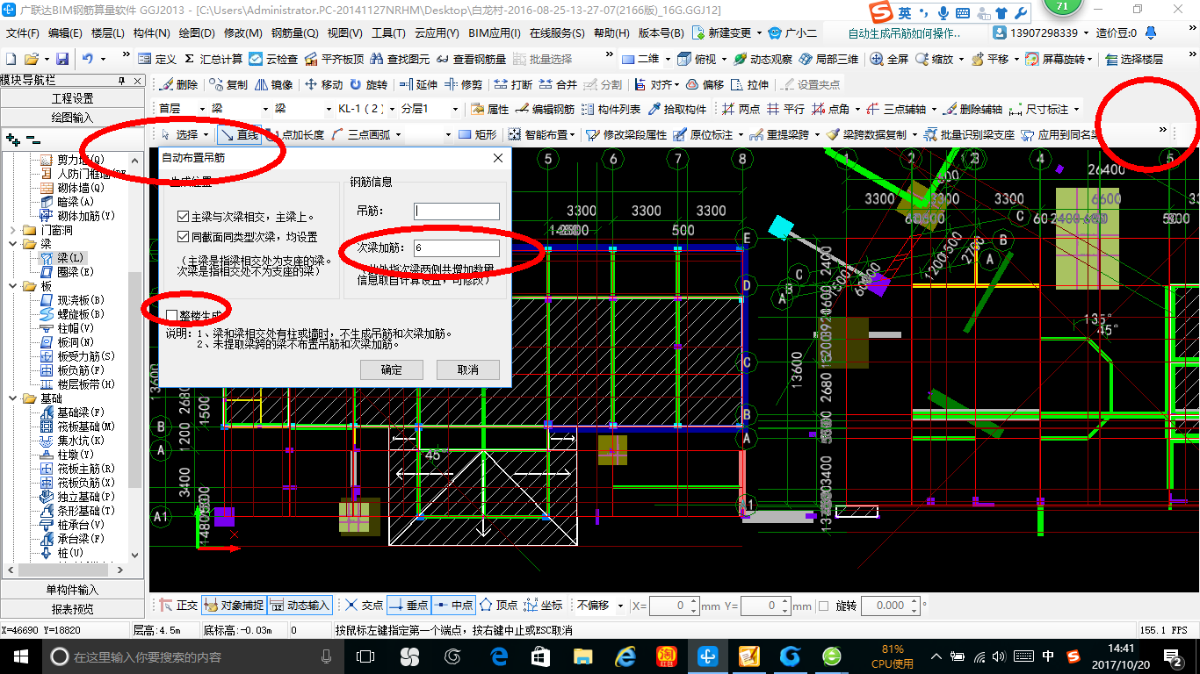Click 删除辅轴 delete auxiliary axis
The height and width of the screenshot is (674, 1200).
(x=972, y=110)
